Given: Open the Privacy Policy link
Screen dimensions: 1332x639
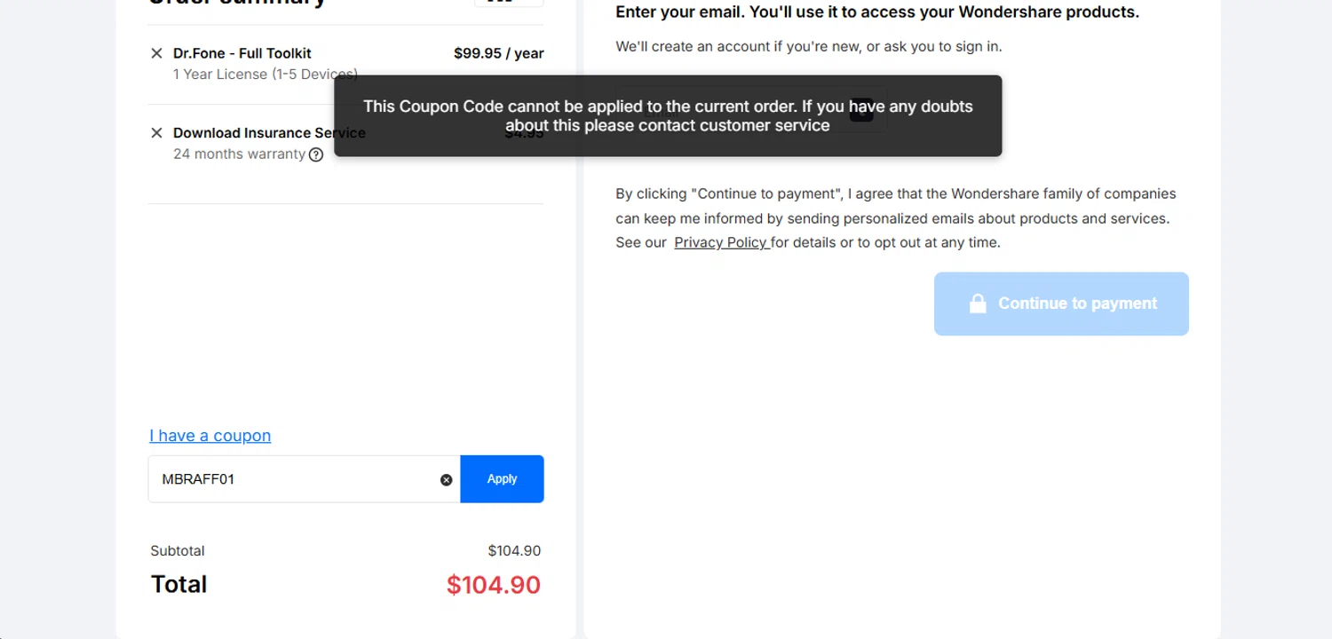Looking at the screenshot, I should 720,242.
